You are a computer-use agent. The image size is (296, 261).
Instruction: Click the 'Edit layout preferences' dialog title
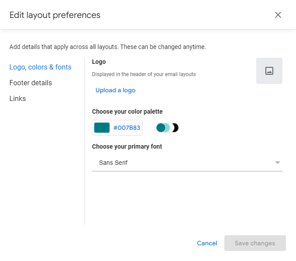point(55,15)
